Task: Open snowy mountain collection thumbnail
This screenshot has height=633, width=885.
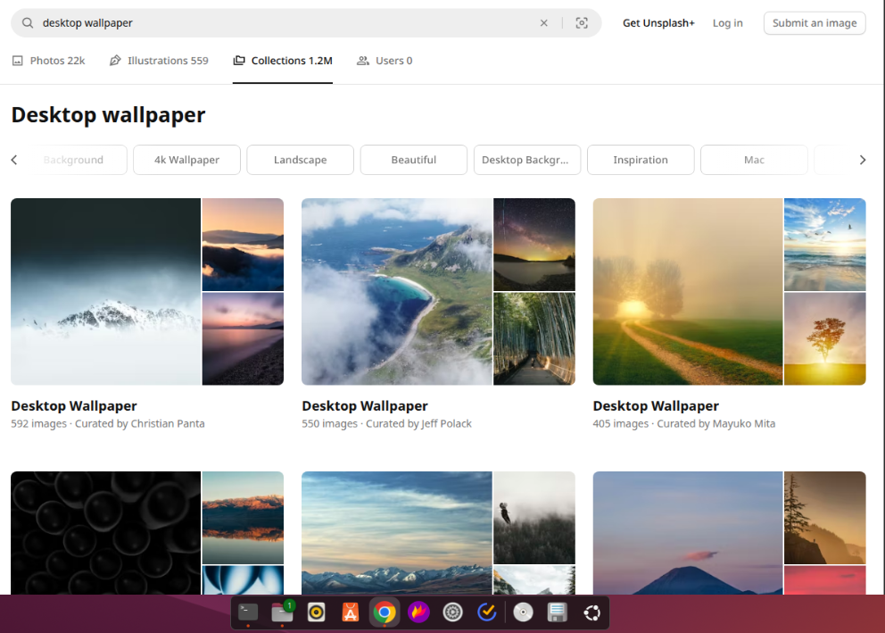Action: pos(105,291)
